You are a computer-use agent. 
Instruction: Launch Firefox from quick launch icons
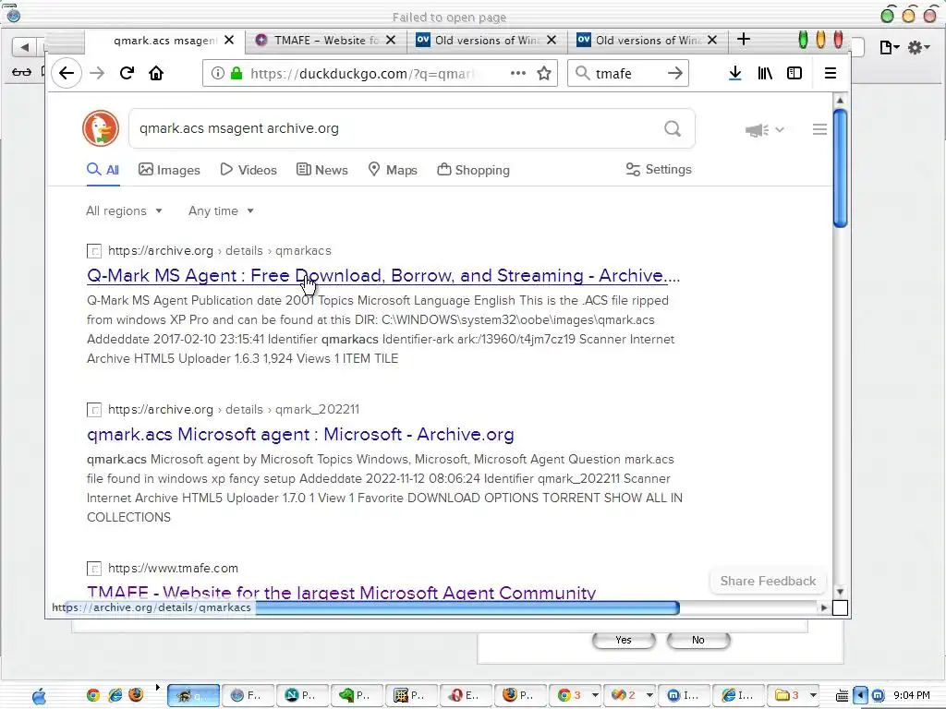[x=137, y=695]
